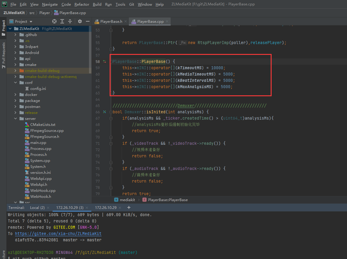This screenshot has height=259, width=347.
Task: Open Project panel gear options
Action: point(80,21)
